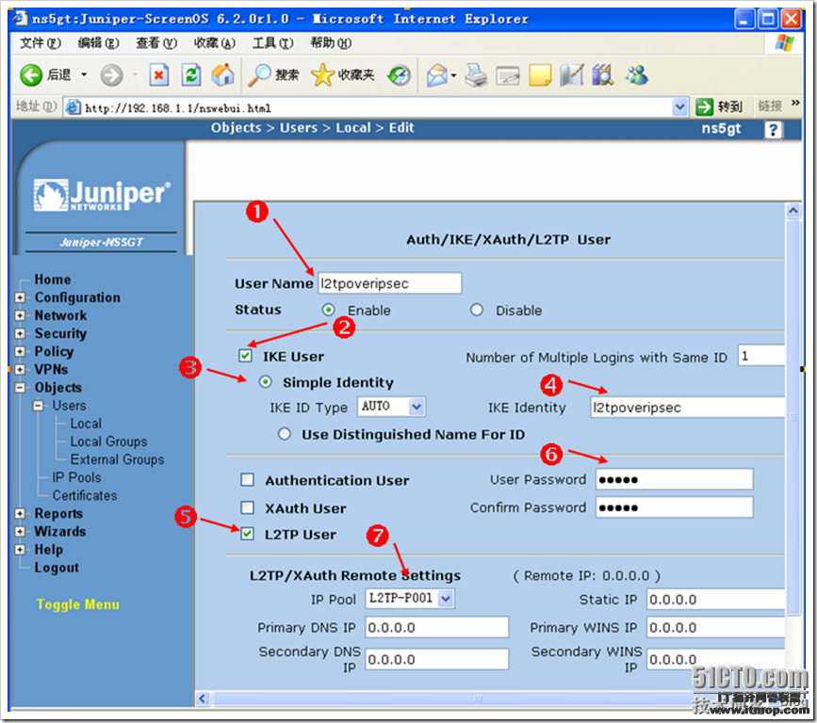The image size is (817, 723).
Task: Open Certificates in the tree
Action: click(x=85, y=495)
